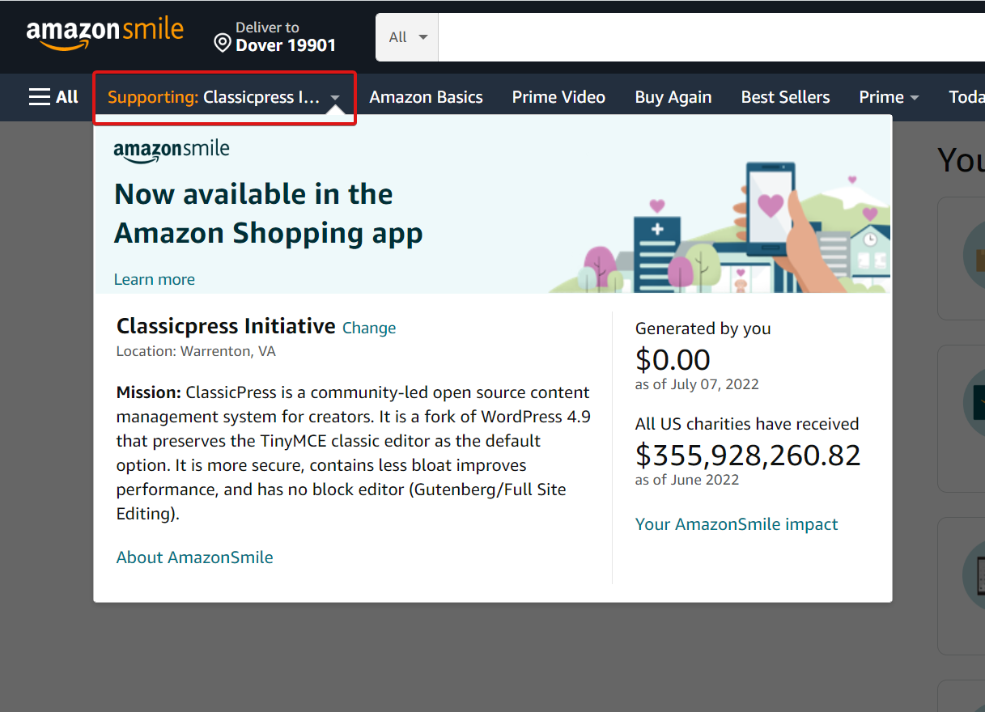Open About AmazonSmile link
The height and width of the screenshot is (712, 985).
tap(195, 557)
